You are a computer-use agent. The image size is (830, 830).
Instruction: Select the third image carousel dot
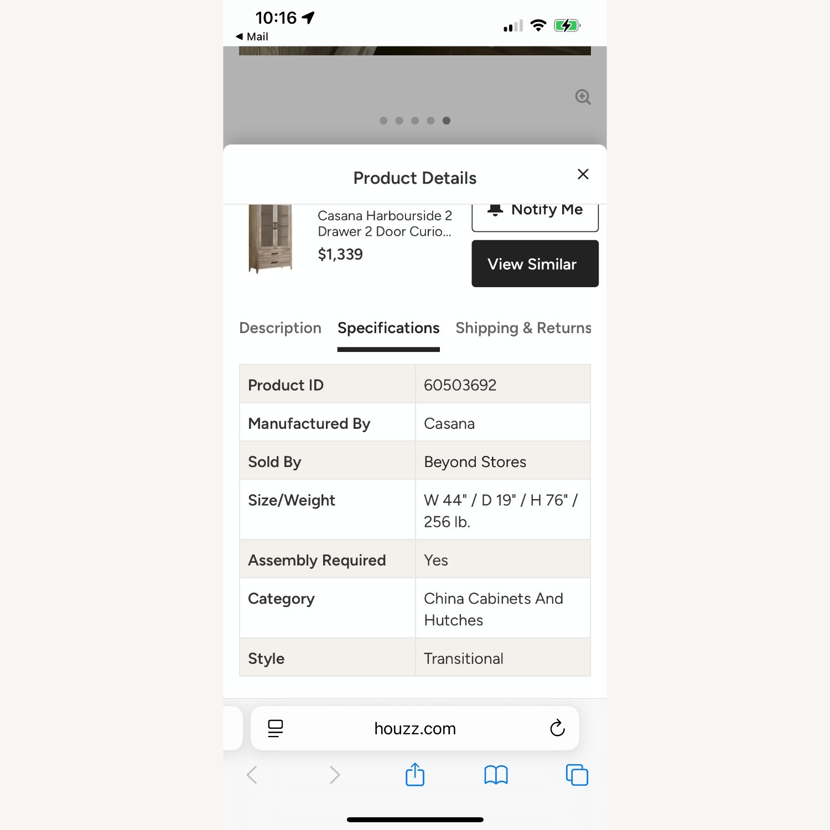(x=415, y=121)
